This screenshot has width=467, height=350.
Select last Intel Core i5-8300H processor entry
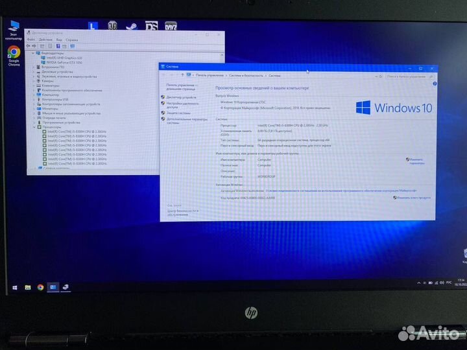pos(74,164)
